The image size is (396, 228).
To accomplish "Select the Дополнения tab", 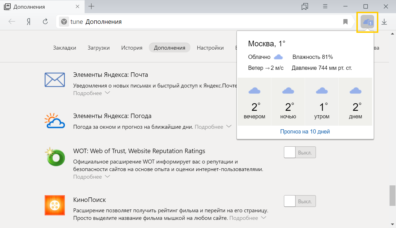I will [x=170, y=48].
